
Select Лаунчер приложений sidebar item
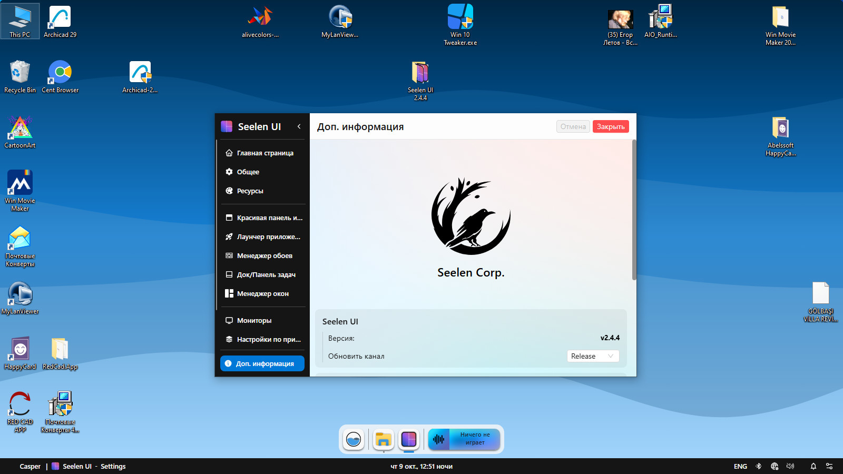(x=262, y=236)
